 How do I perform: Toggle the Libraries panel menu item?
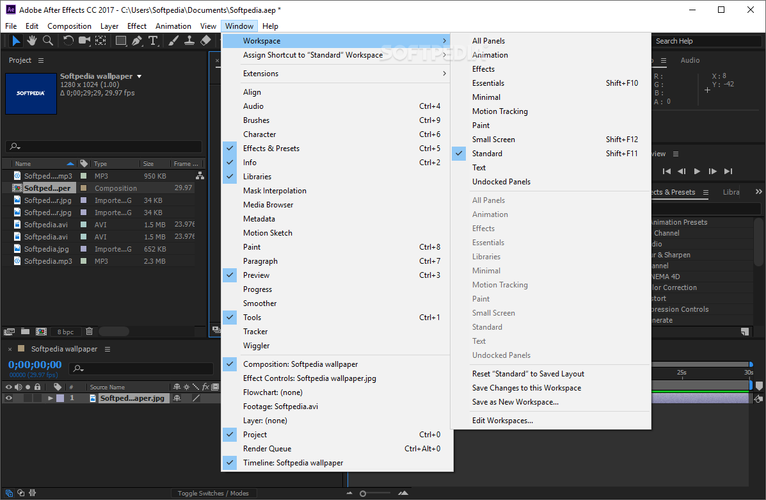pyautogui.click(x=337, y=177)
